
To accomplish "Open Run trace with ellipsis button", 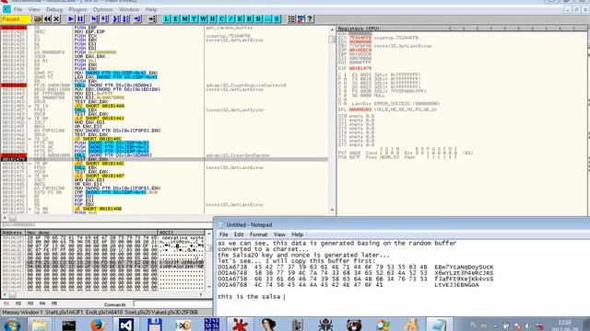I will coord(267,18).
